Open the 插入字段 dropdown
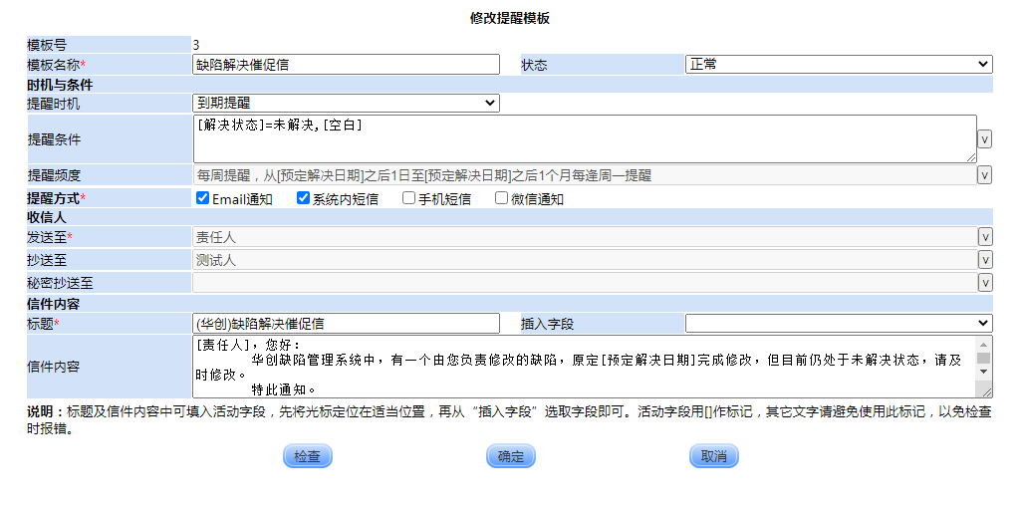The image size is (1020, 513). [838, 323]
